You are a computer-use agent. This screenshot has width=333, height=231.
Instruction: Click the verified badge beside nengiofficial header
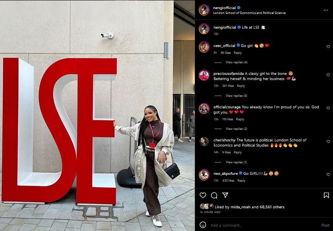239,8
